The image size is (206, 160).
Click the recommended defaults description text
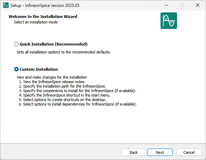[64, 52]
